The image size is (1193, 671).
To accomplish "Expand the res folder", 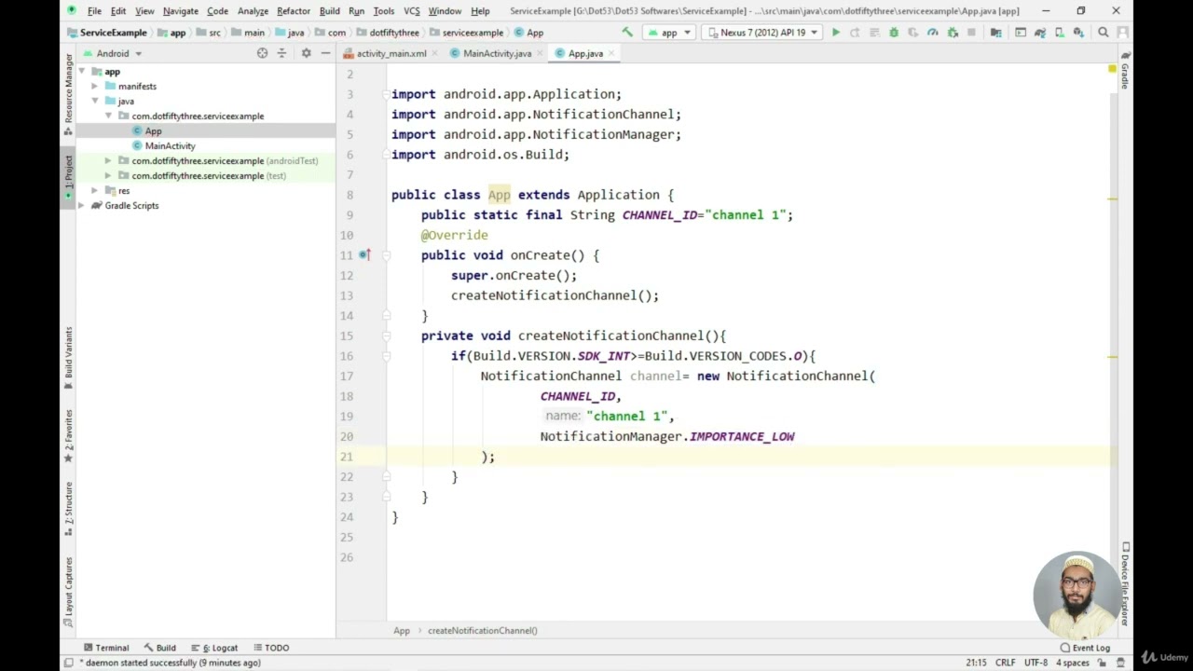I will [94, 191].
